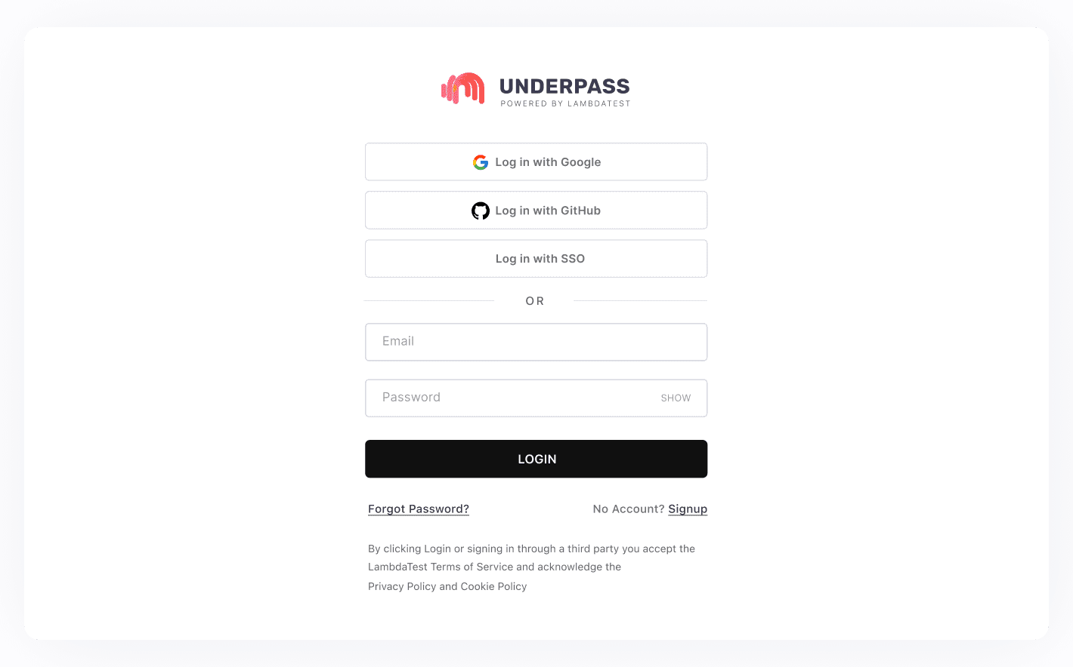Select Log in with GitHub

(x=536, y=210)
